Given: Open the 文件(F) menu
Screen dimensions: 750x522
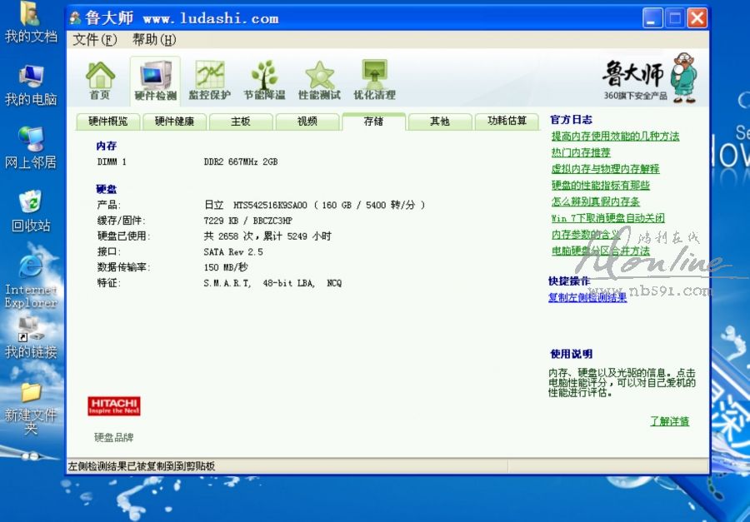Looking at the screenshot, I should pyautogui.click(x=94, y=40).
